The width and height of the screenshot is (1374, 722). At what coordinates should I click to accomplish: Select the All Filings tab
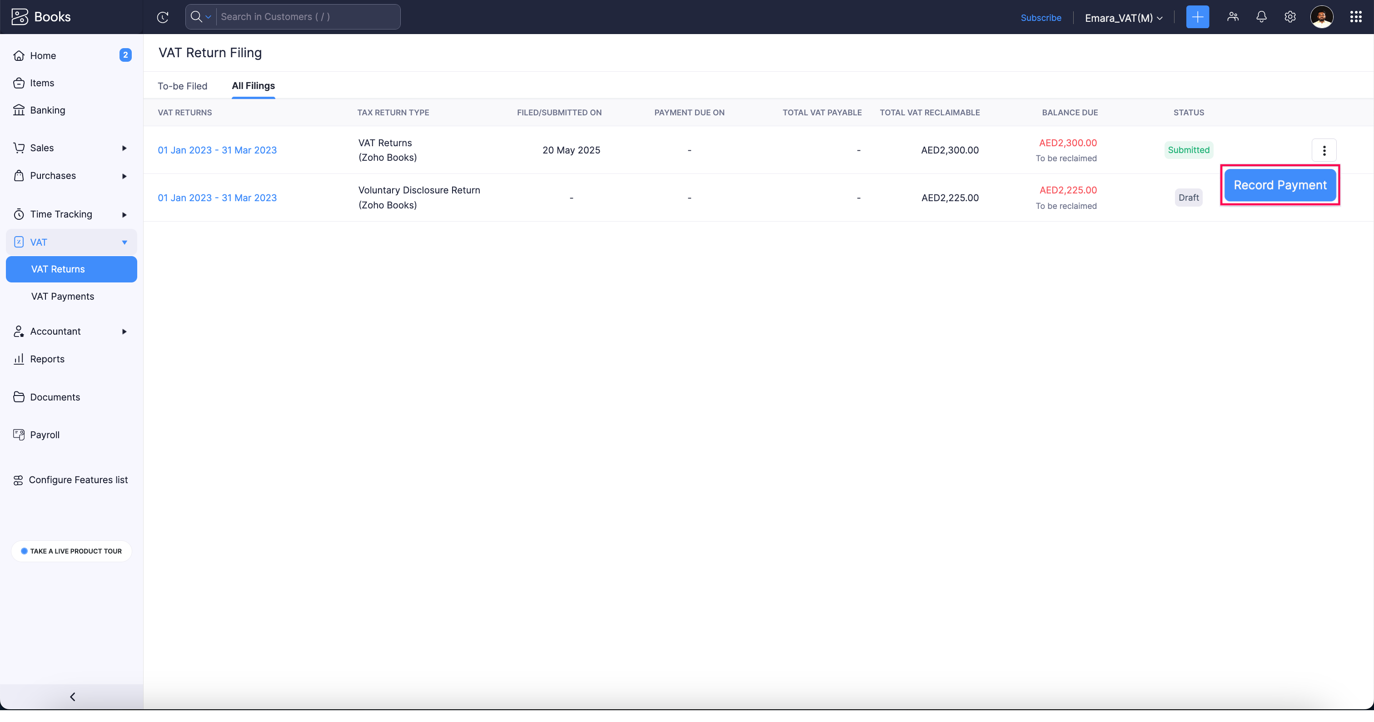[254, 86]
